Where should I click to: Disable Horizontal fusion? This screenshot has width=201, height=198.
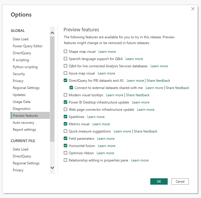pyautogui.click(x=65, y=146)
